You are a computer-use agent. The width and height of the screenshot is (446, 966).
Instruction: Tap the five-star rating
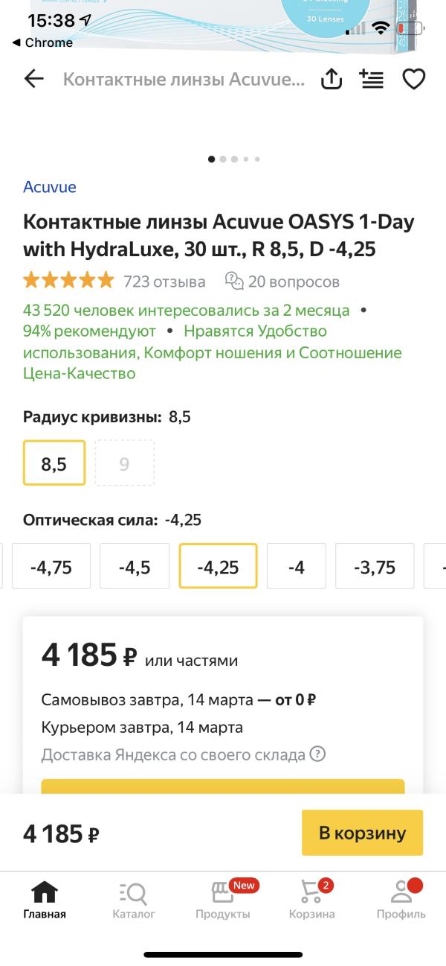(x=68, y=281)
